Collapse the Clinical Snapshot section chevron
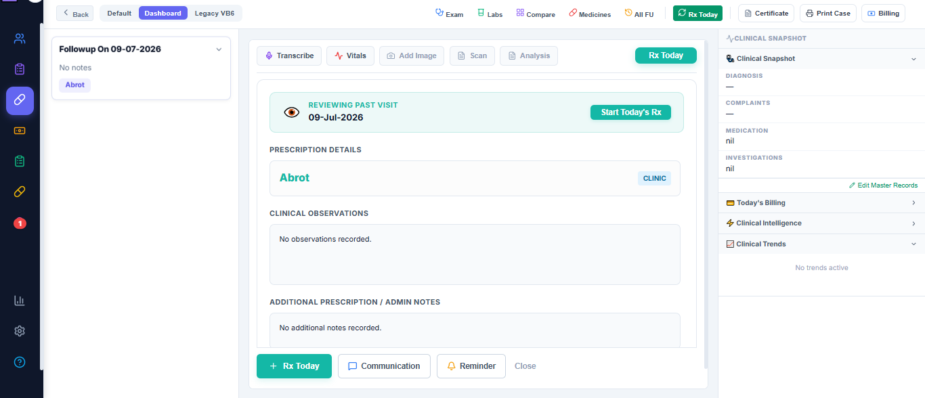The width and height of the screenshot is (925, 398). 913,59
